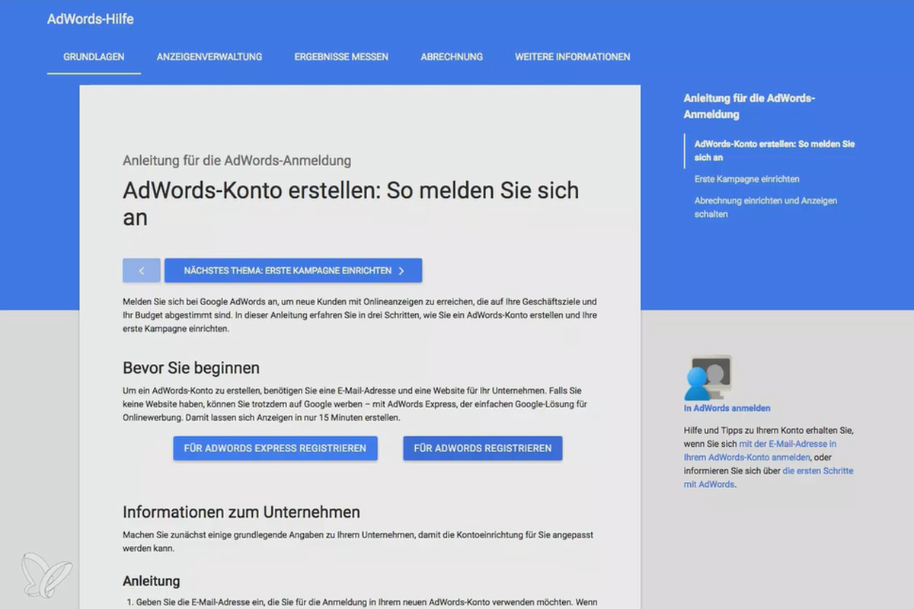Viewport: 914px width, 609px height.
Task: Click the AdWords-Hilfe header title
Action: click(91, 19)
